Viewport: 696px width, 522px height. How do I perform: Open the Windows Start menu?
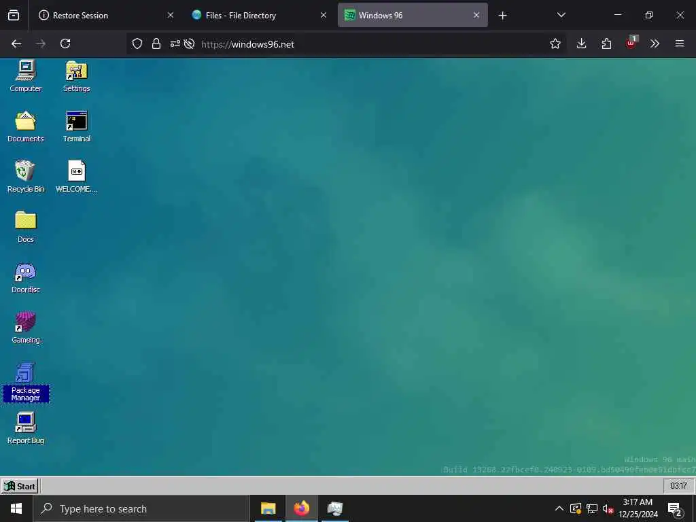[16, 508]
